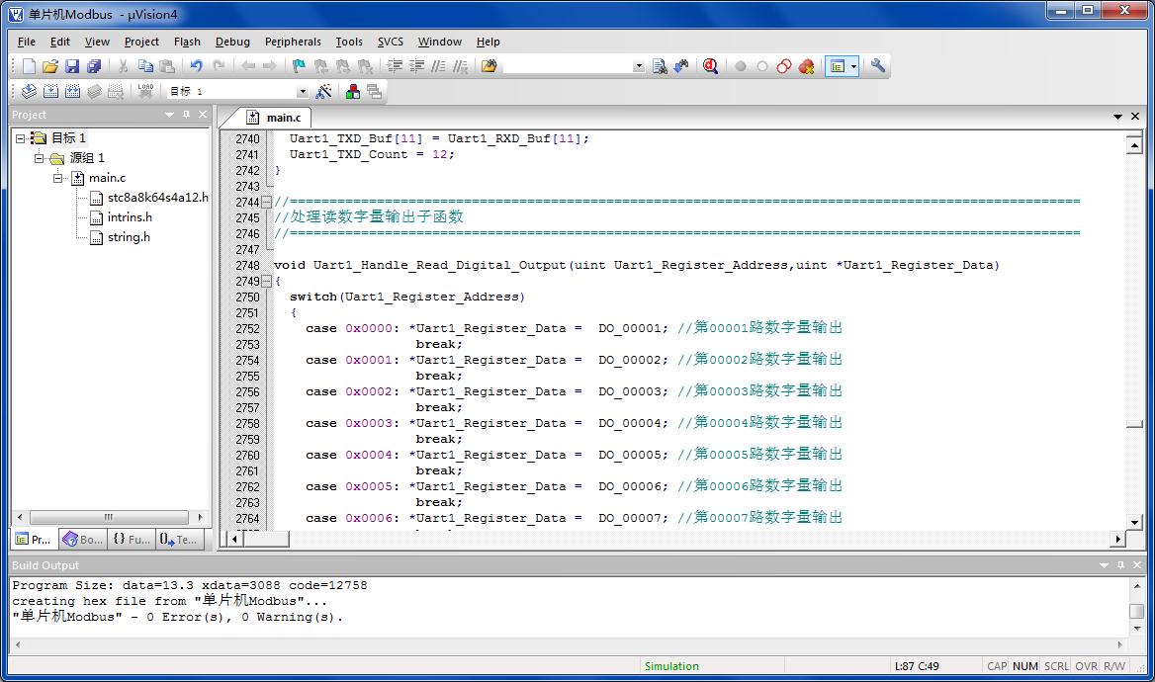Click editor horizontal scrollbar right arrow
This screenshot has height=682, width=1155.
[x=1118, y=539]
